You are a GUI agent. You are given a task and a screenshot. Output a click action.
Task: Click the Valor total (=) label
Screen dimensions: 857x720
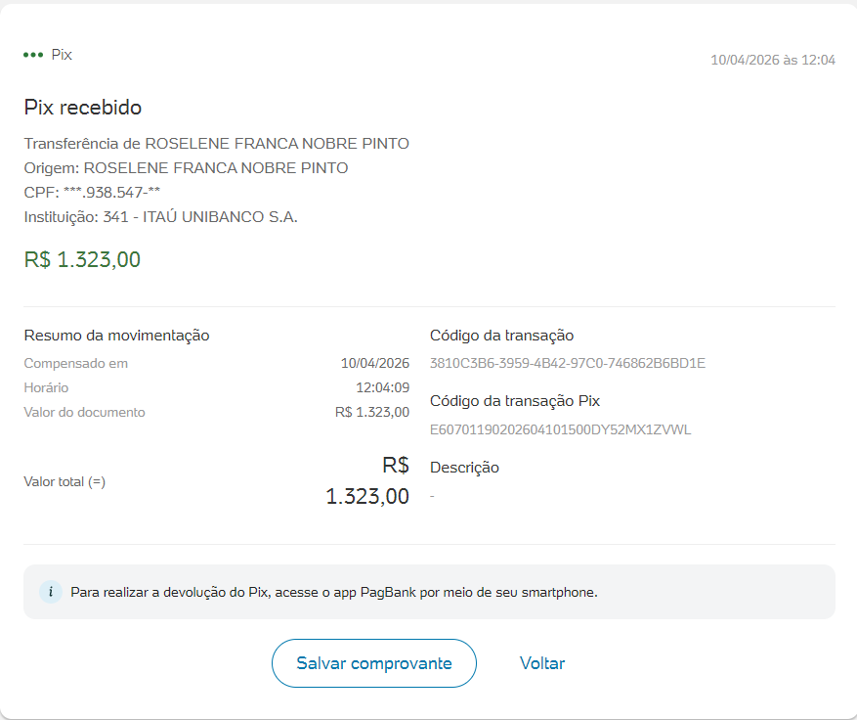(x=64, y=482)
